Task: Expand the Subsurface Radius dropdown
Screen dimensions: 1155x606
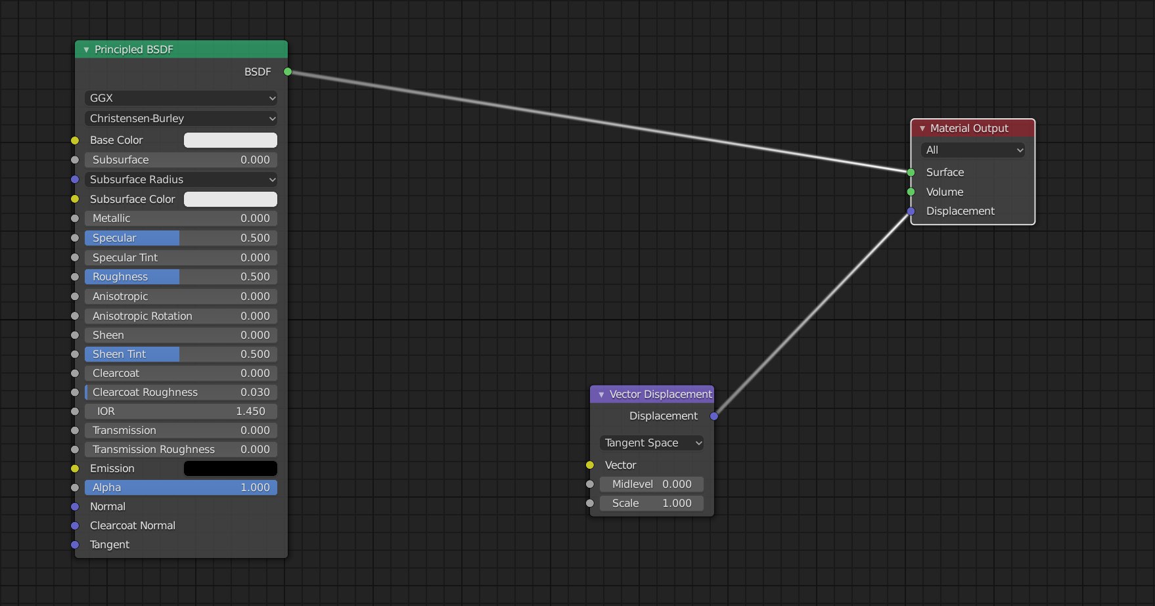Action: pos(181,179)
